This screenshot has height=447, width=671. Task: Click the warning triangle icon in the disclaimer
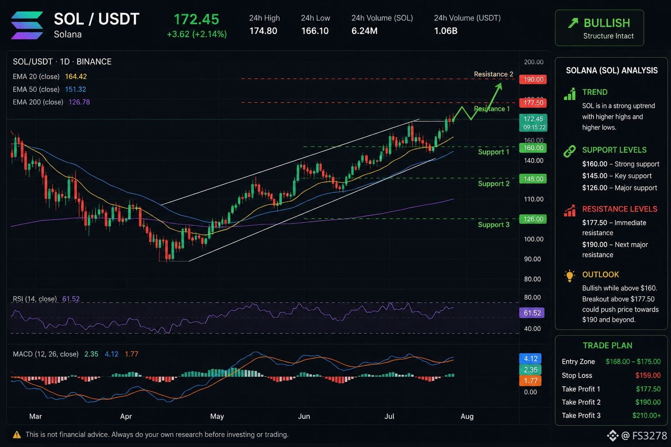click(17, 435)
